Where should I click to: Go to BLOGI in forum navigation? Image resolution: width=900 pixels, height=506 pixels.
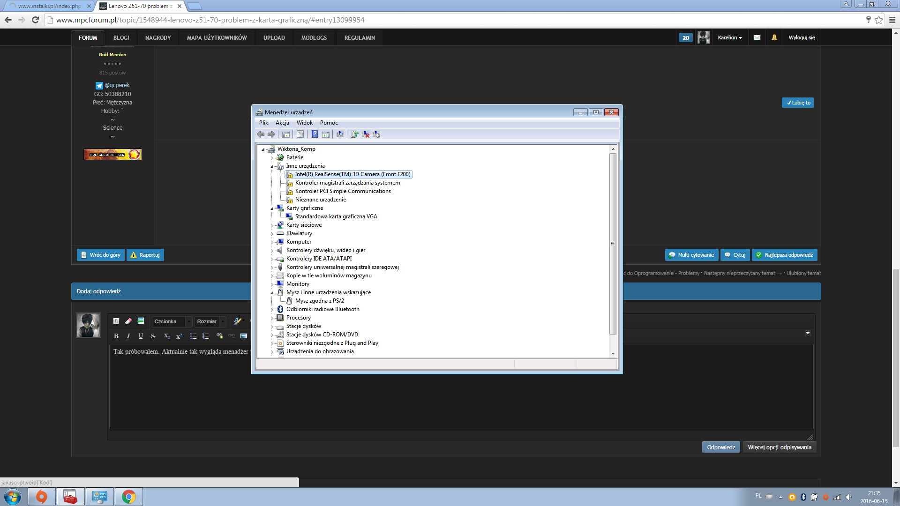coord(121,38)
